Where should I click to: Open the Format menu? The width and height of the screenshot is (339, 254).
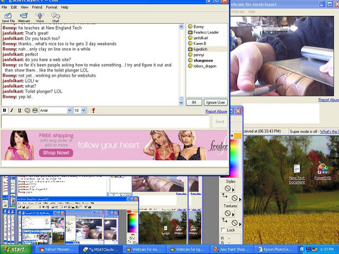51,7
